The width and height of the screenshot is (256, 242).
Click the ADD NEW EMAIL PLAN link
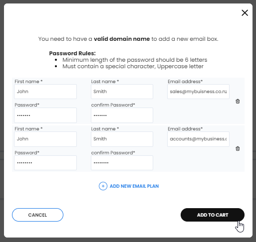pos(134,186)
